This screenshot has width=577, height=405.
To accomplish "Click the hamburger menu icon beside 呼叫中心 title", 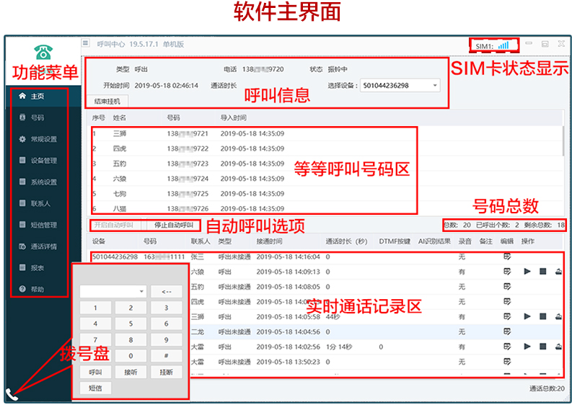I will click(85, 44).
